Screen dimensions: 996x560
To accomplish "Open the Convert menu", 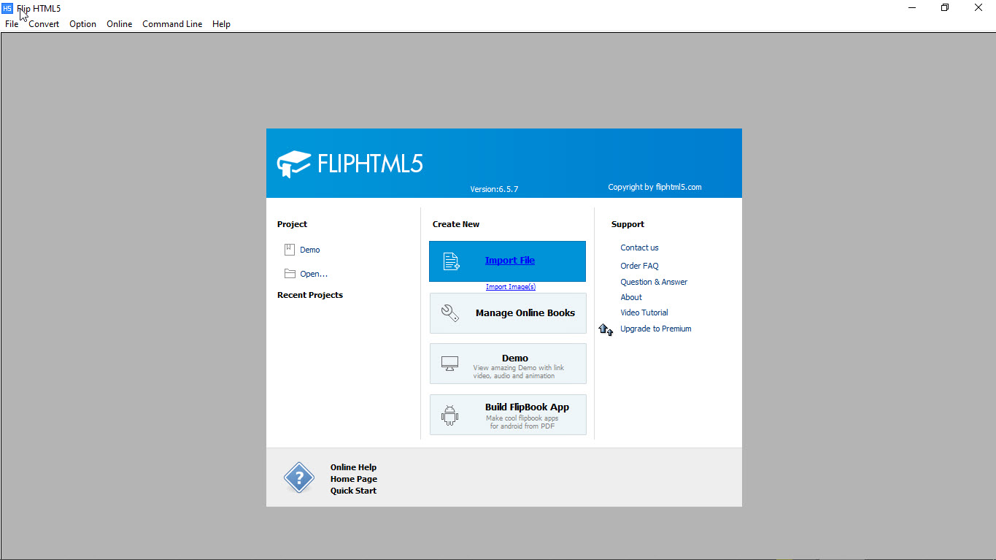I will (x=44, y=24).
